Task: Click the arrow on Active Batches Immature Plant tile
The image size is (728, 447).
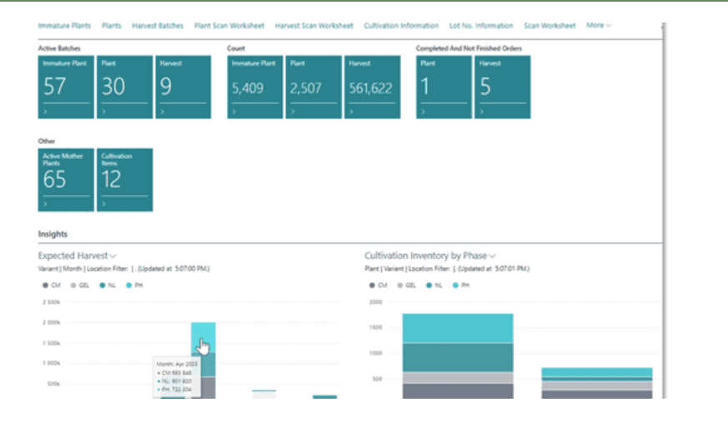Action: point(44,111)
